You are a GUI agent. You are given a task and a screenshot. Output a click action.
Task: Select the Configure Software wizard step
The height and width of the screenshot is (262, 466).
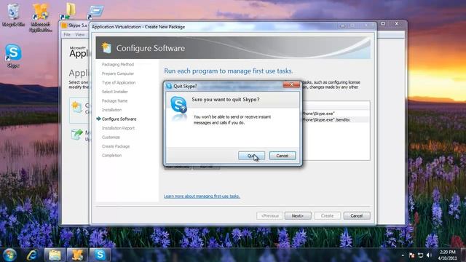coord(119,119)
